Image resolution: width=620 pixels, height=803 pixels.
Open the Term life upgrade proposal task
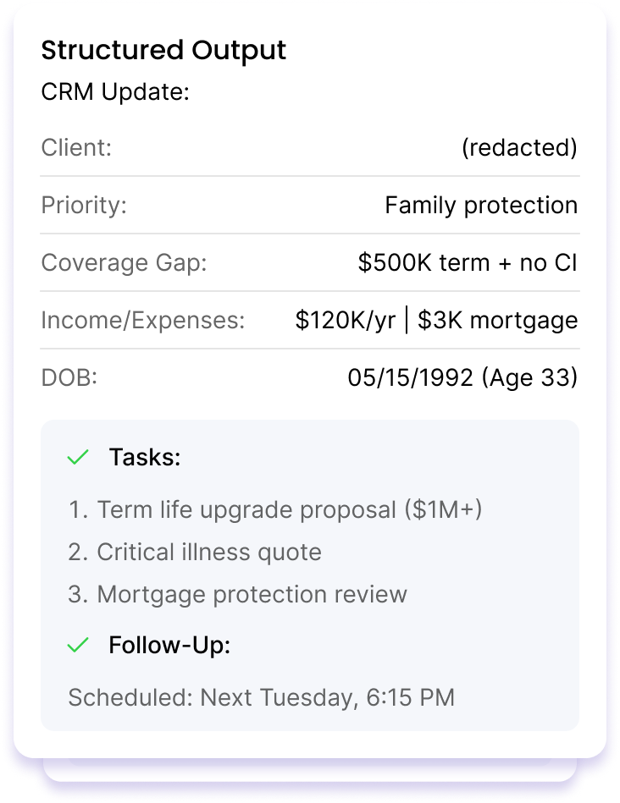[275, 510]
